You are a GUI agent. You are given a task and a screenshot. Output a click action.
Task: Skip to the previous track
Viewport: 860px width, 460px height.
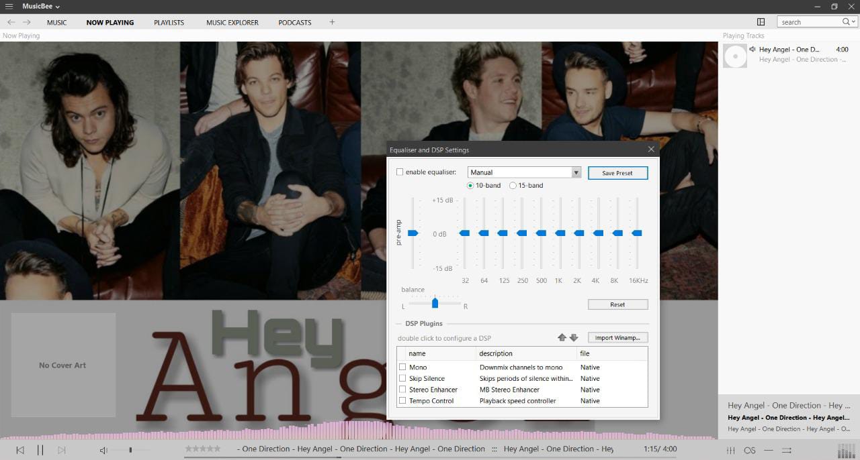[x=20, y=450]
